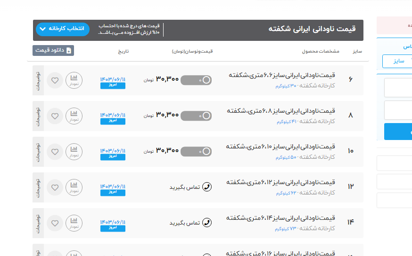Click the phone icon in size 12 row
Image resolution: width=412 pixels, height=256 pixels.
coord(206,187)
